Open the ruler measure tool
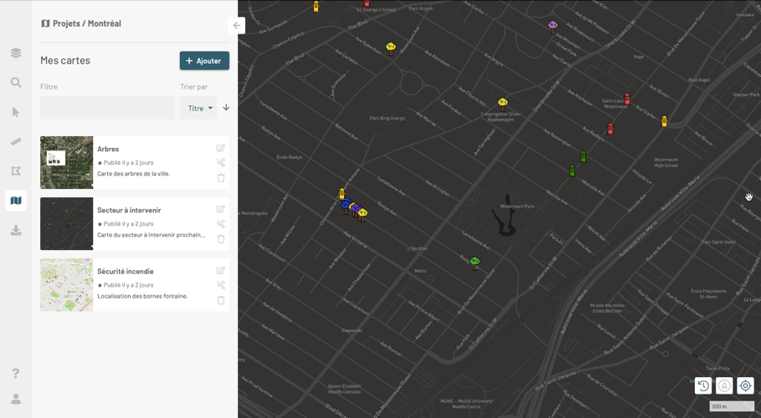Image resolution: width=761 pixels, height=418 pixels. tap(16, 142)
